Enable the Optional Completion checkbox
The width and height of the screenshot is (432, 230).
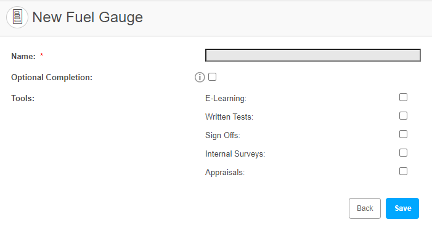point(212,77)
